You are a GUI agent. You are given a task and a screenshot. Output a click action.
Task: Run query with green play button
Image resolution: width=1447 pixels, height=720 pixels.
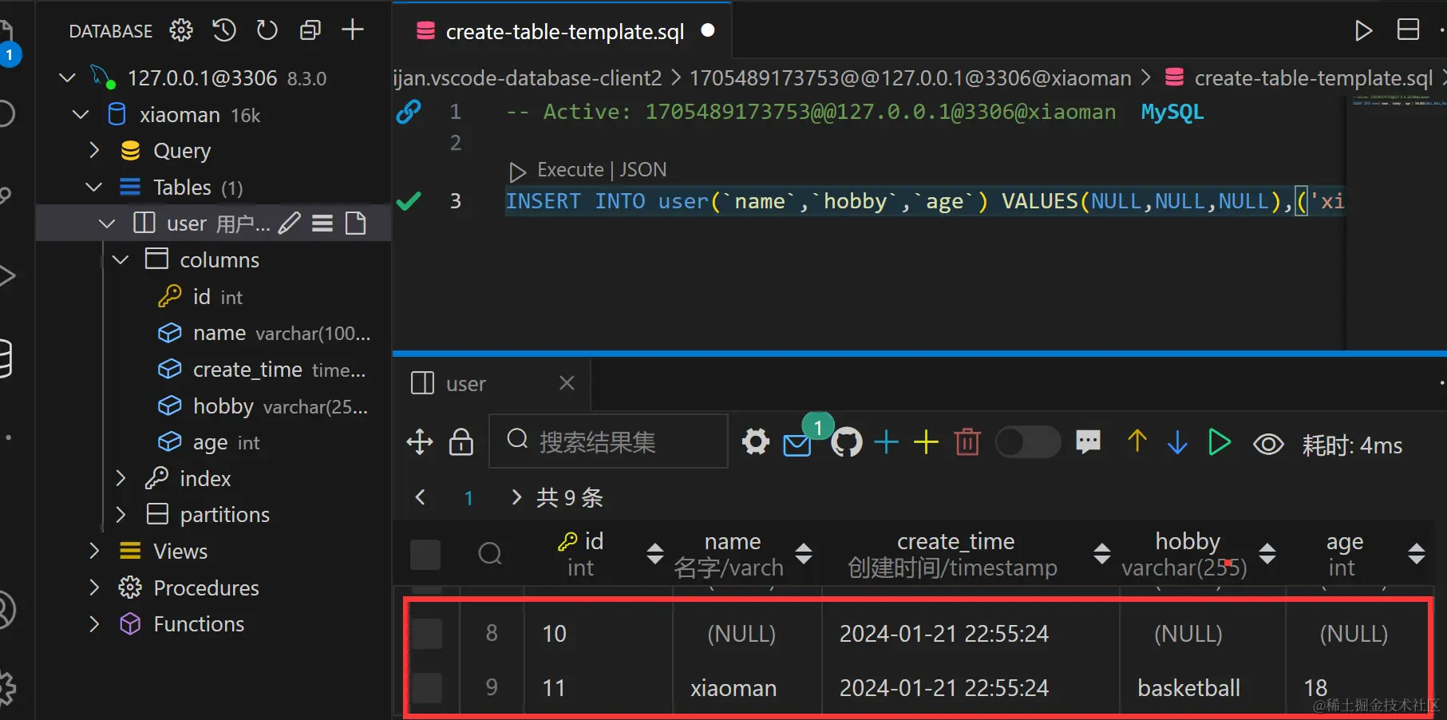1219,441
